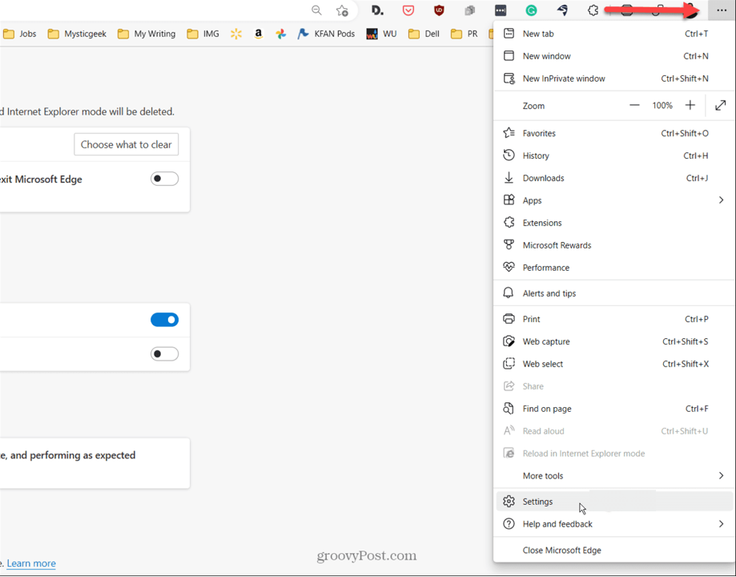This screenshot has height=577, width=736.
Task: Click the Zoom plus button in menu
Action: coord(690,105)
